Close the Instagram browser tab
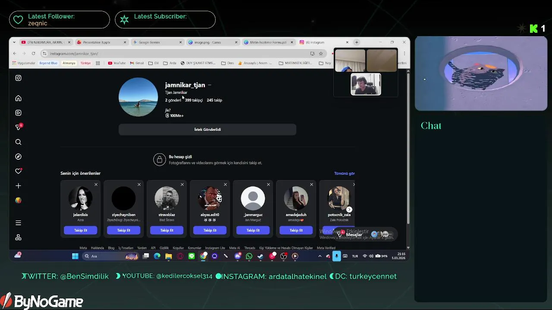The image size is (552, 310). click(347, 42)
